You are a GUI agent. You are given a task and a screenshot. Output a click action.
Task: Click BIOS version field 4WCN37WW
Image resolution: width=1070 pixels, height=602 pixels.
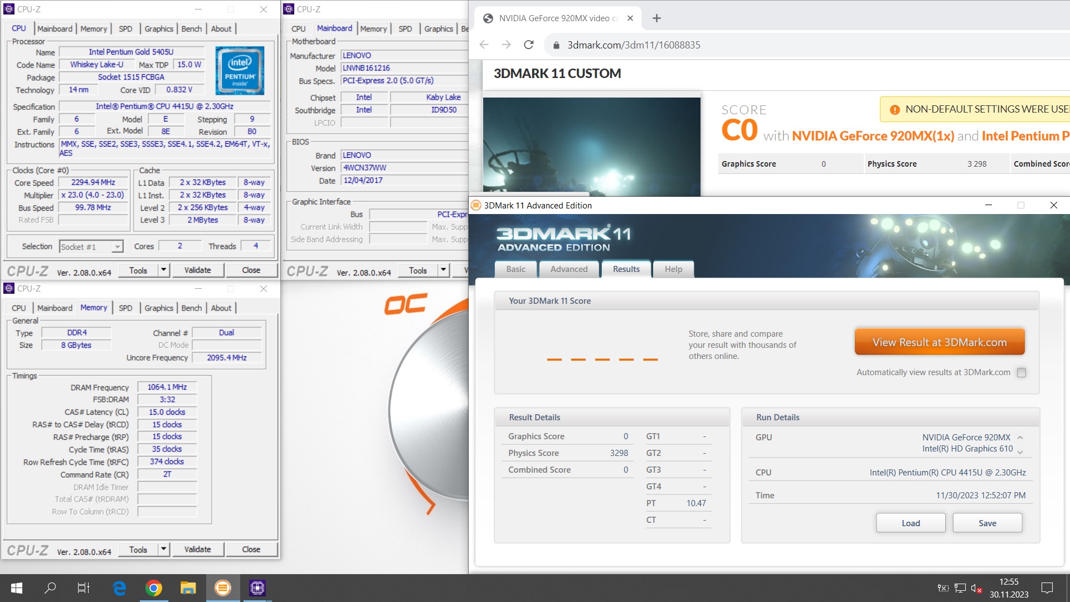(x=404, y=168)
